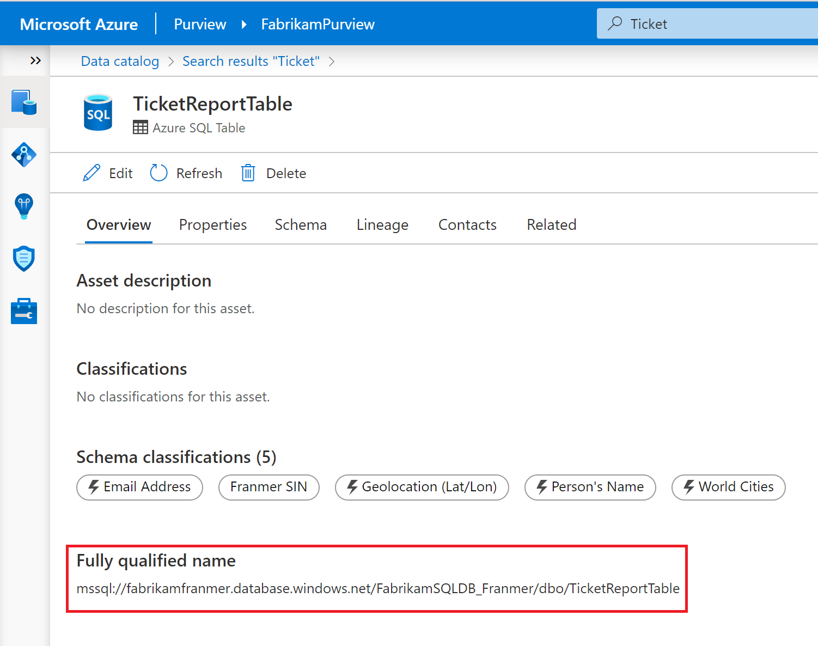Go back to Search results "Ticket" breadcrumb
This screenshot has height=646, width=818.
pyautogui.click(x=251, y=61)
